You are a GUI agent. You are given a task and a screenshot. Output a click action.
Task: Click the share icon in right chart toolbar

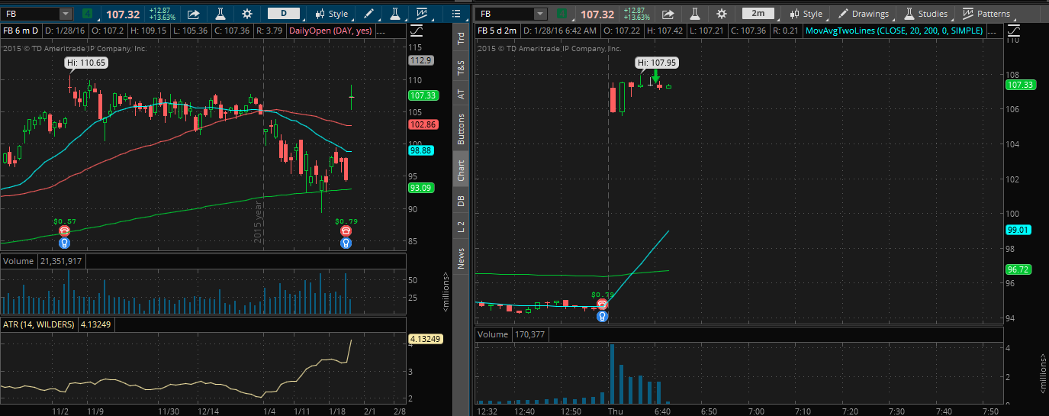point(668,14)
